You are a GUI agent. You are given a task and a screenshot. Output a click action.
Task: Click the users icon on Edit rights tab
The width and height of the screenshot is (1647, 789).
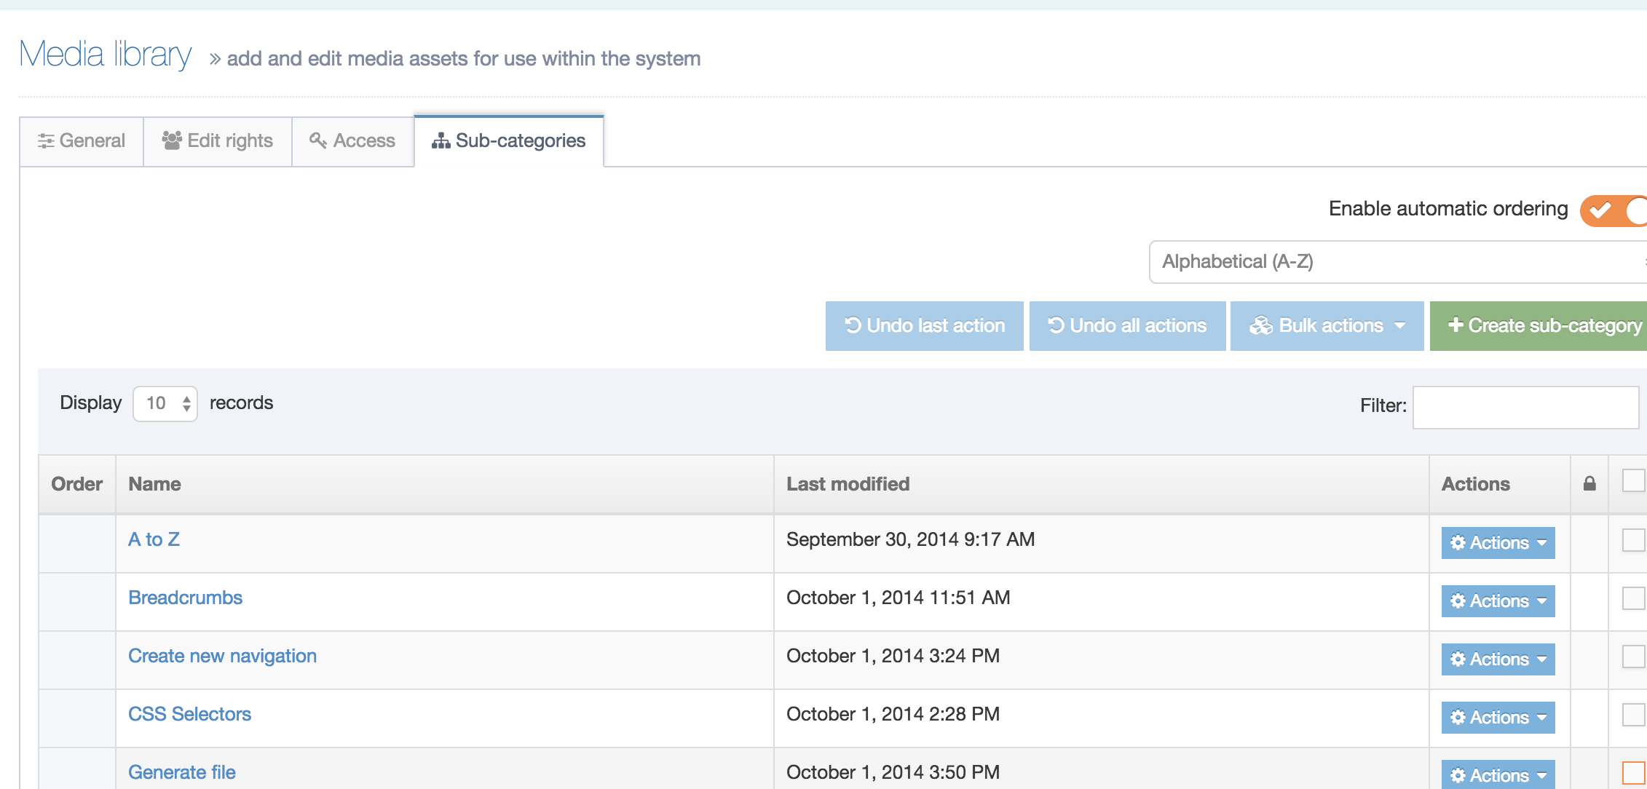pos(172,140)
